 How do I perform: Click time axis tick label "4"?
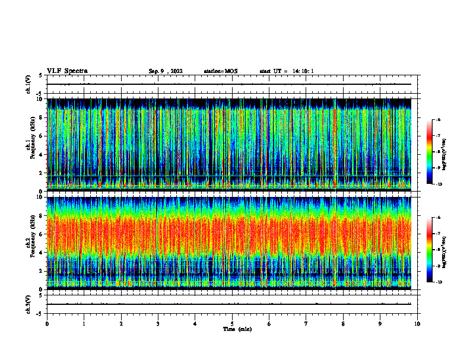(195, 324)
